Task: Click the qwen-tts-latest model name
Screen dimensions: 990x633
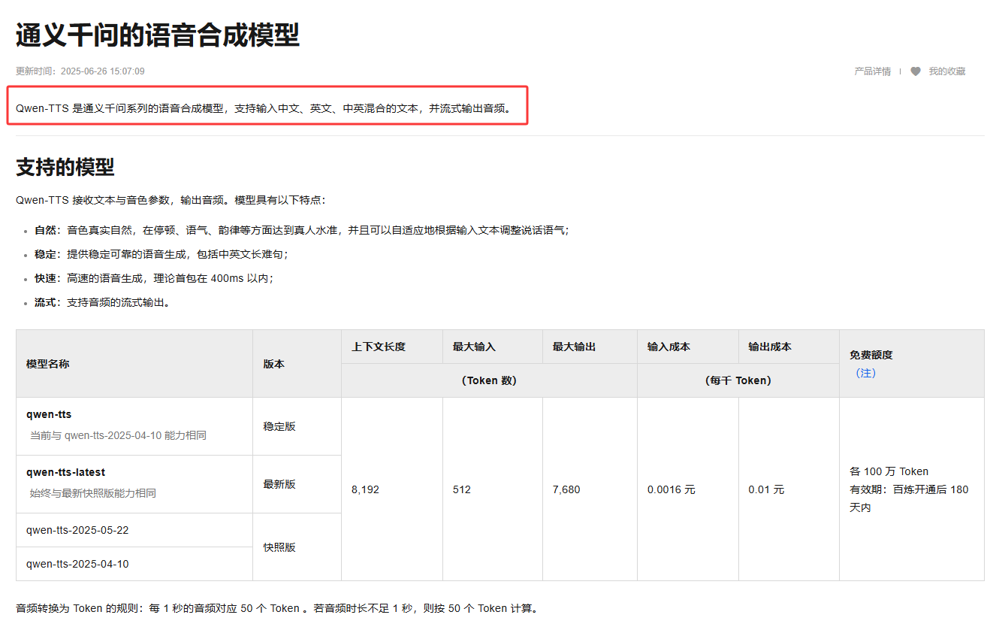Action: tap(65, 472)
